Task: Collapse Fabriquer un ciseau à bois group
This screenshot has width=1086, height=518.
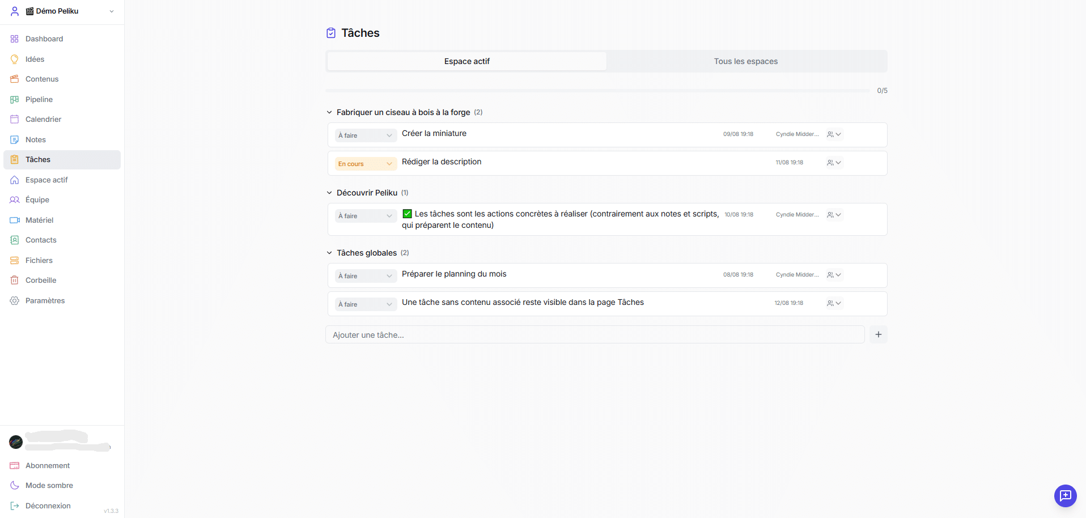Action: click(329, 112)
